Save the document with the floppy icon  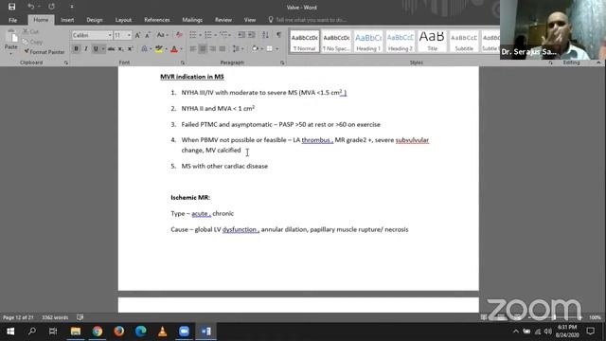[x=11, y=7]
